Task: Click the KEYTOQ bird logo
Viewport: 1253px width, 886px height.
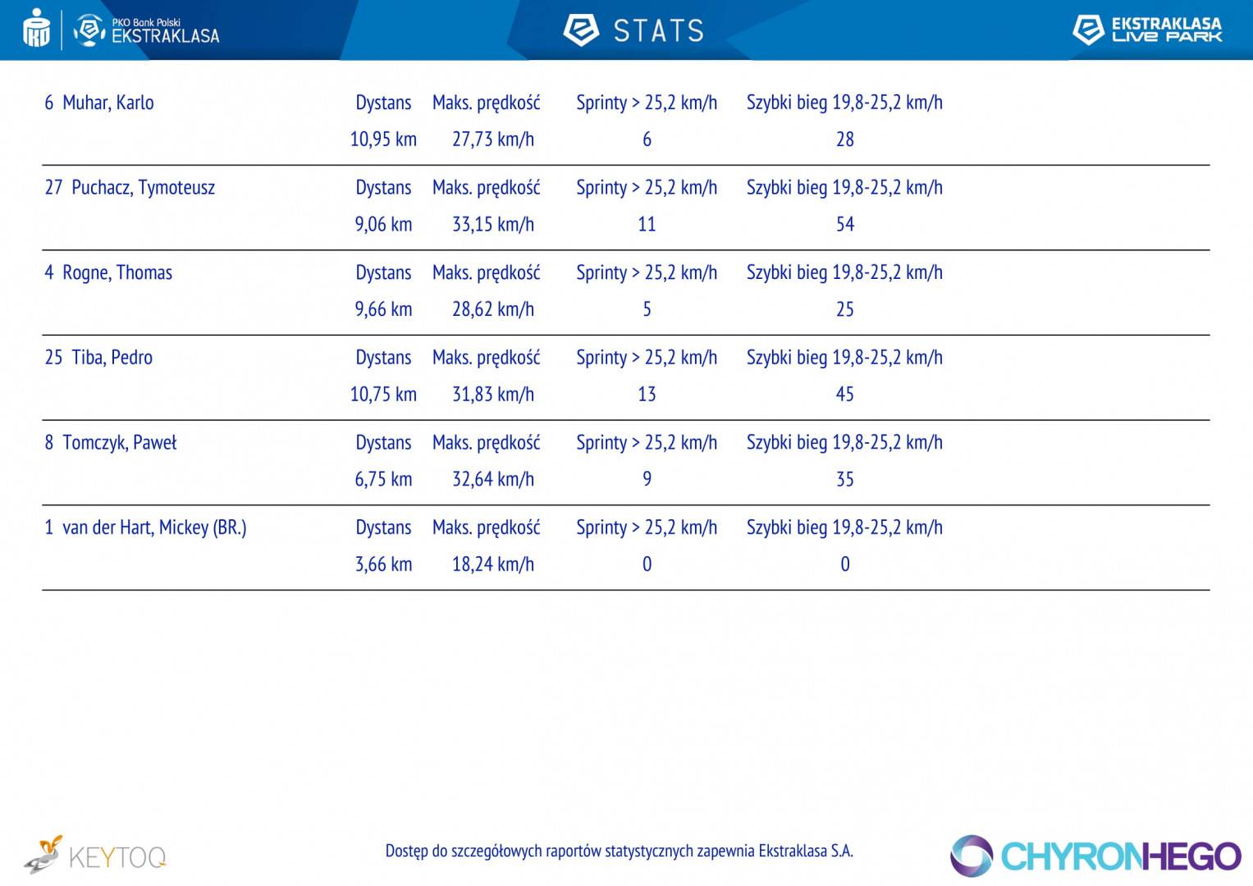Action: 43,855
